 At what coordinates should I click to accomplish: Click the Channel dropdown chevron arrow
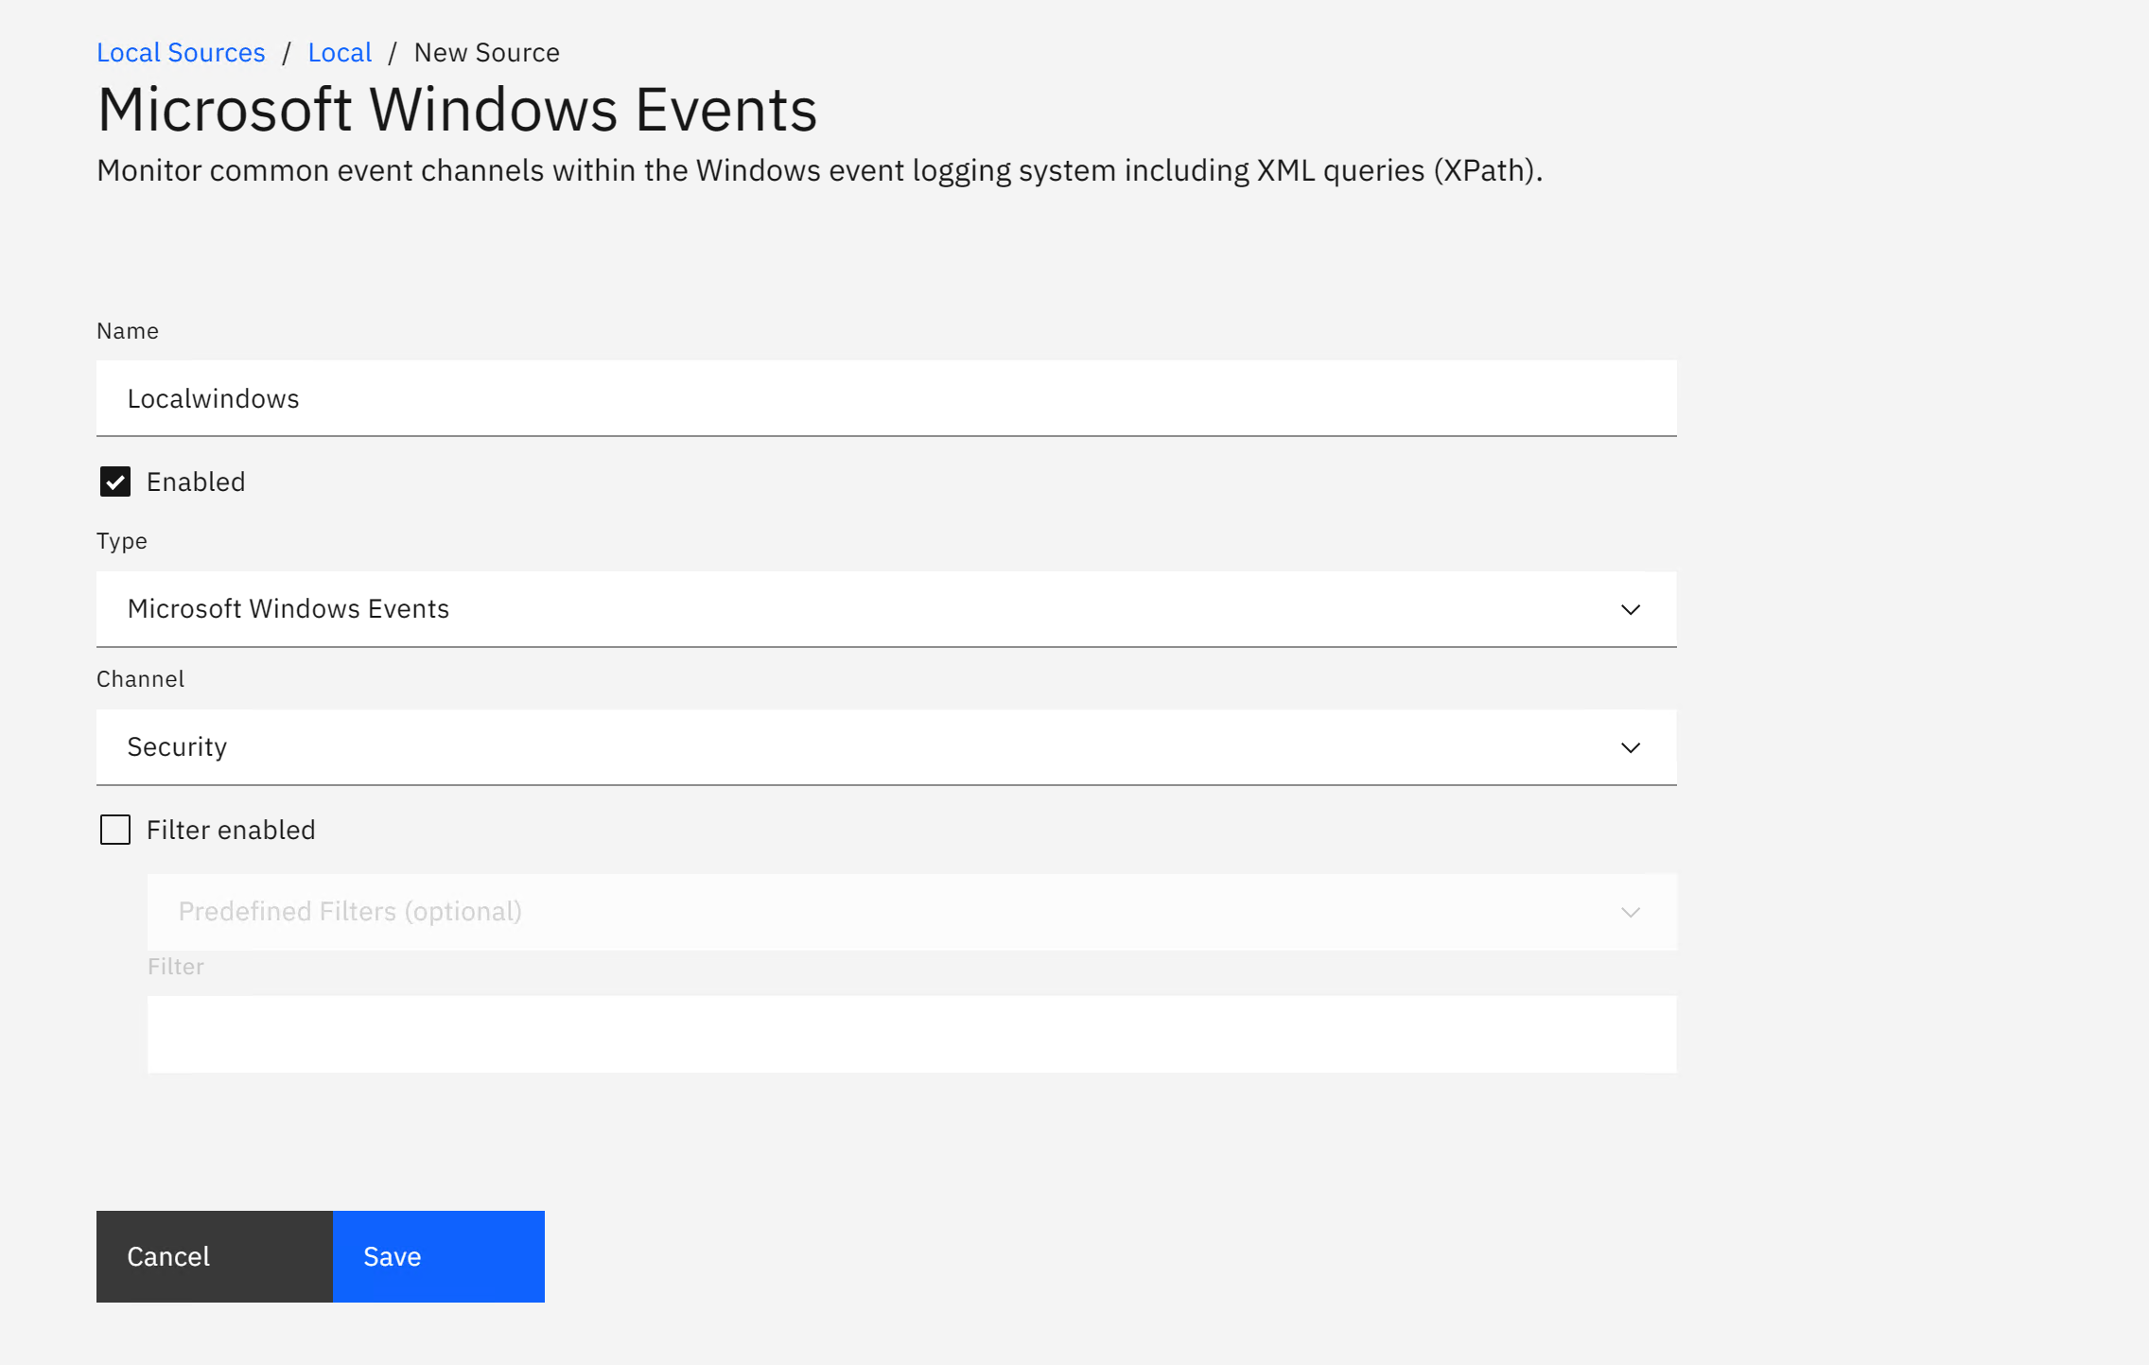pyautogui.click(x=1630, y=748)
